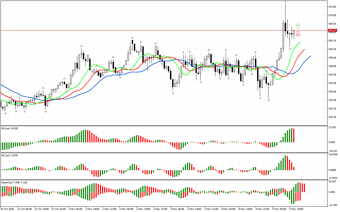
Task: Select the down fractal under the lowest 4 Nov wick
Action: 269,100
